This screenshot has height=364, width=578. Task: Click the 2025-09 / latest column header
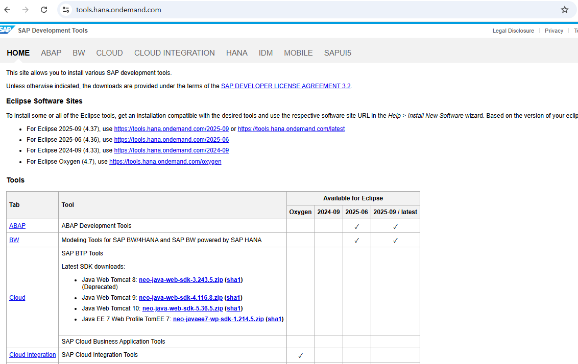[395, 212]
